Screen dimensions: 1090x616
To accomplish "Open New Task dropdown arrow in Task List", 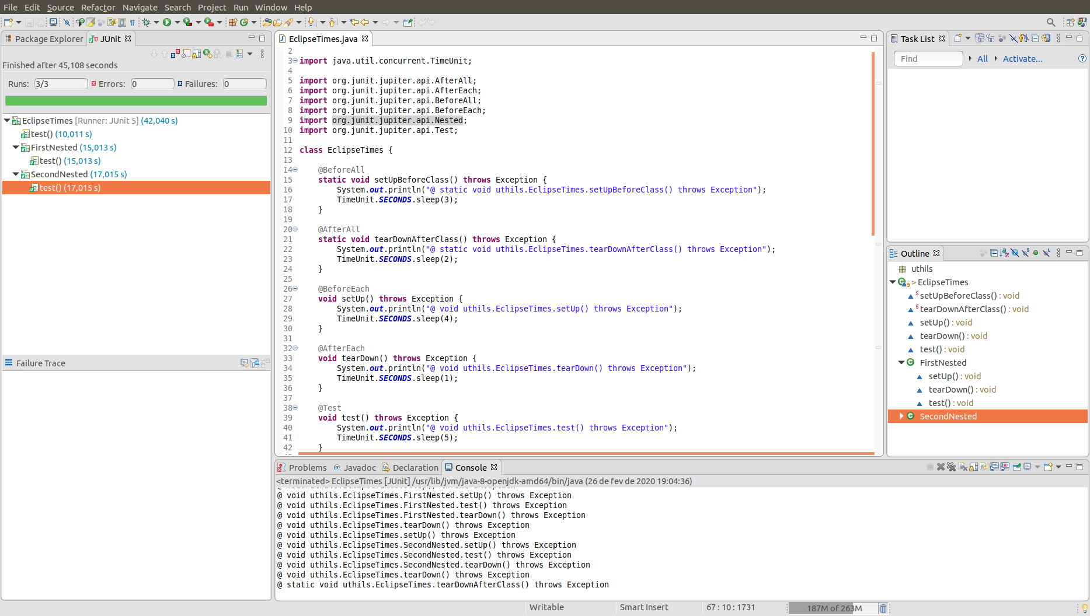I will point(967,38).
